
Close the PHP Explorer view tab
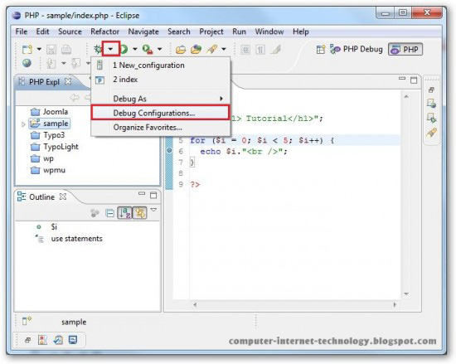pyautogui.click(x=68, y=81)
